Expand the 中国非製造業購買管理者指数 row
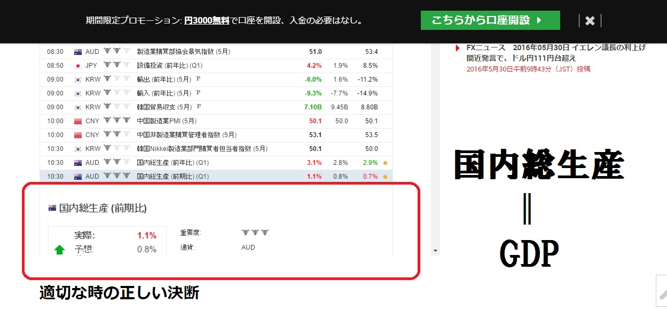 186,135
